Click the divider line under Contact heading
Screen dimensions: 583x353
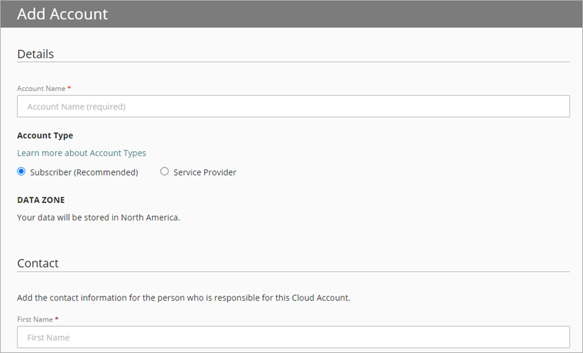point(293,272)
